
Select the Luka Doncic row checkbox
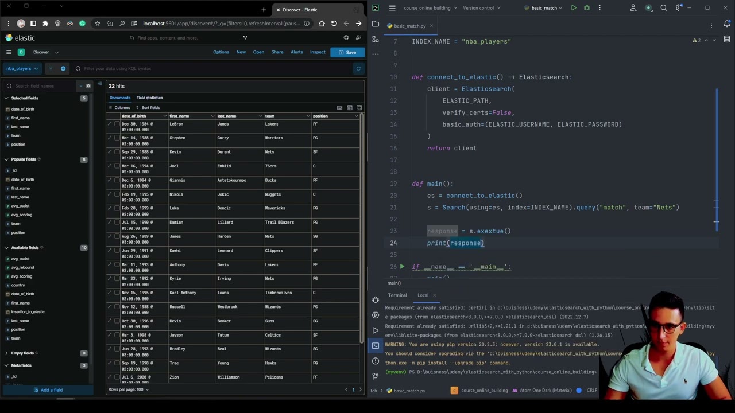point(117,209)
